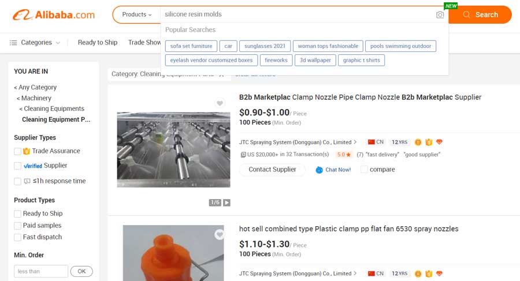Click the 1/6 image counter badge

click(215, 203)
